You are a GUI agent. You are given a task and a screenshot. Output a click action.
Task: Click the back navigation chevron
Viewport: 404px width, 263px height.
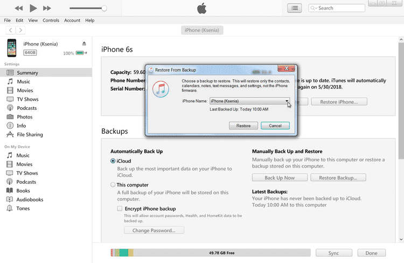click(x=11, y=30)
